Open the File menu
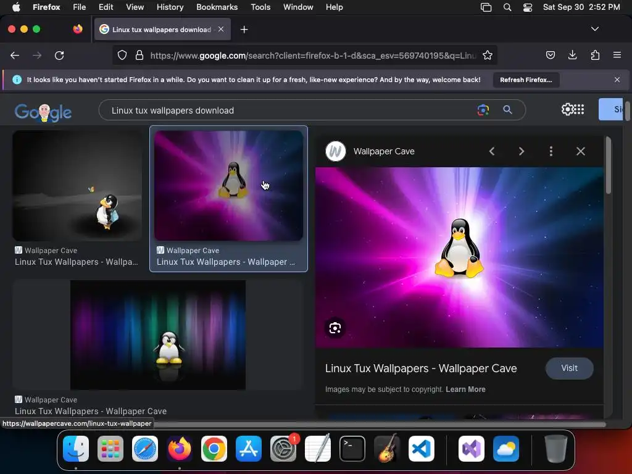The image size is (632, 474). click(79, 7)
